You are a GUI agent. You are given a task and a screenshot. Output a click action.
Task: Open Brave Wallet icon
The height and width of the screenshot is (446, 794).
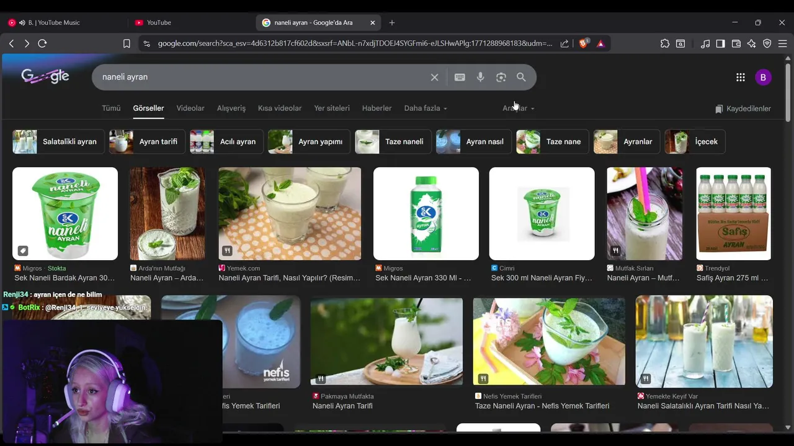point(736,43)
